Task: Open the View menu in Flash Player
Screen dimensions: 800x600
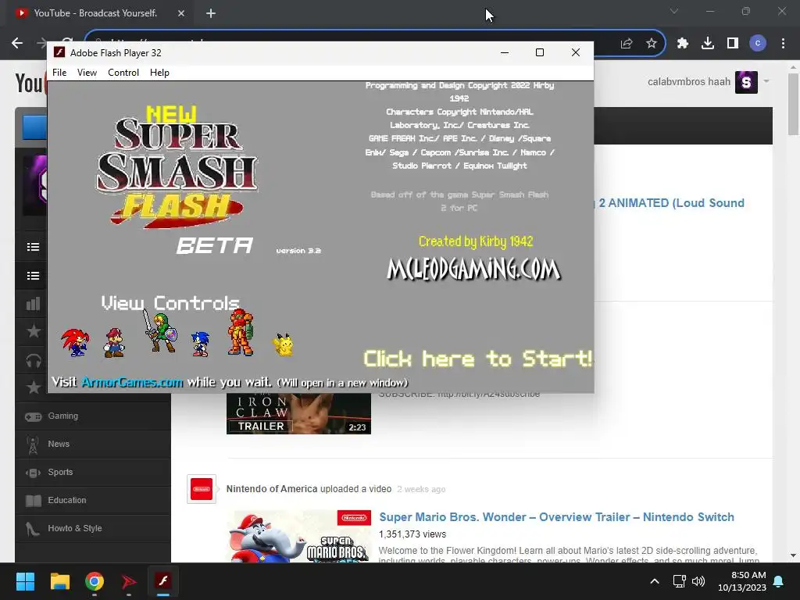Action: click(x=87, y=73)
